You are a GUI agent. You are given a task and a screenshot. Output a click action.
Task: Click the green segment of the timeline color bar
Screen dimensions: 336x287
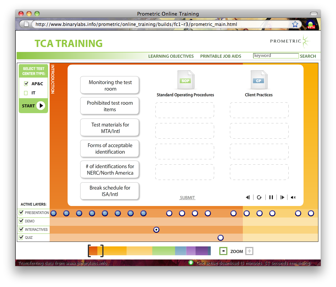coord(163,251)
